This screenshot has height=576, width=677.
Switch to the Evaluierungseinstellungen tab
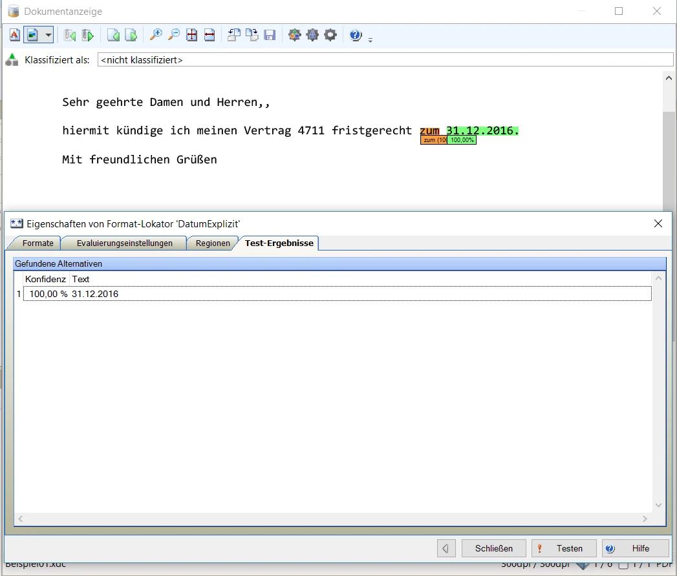pos(124,243)
